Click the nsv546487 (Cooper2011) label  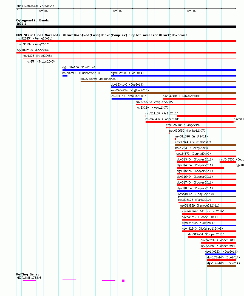[163, 119]
